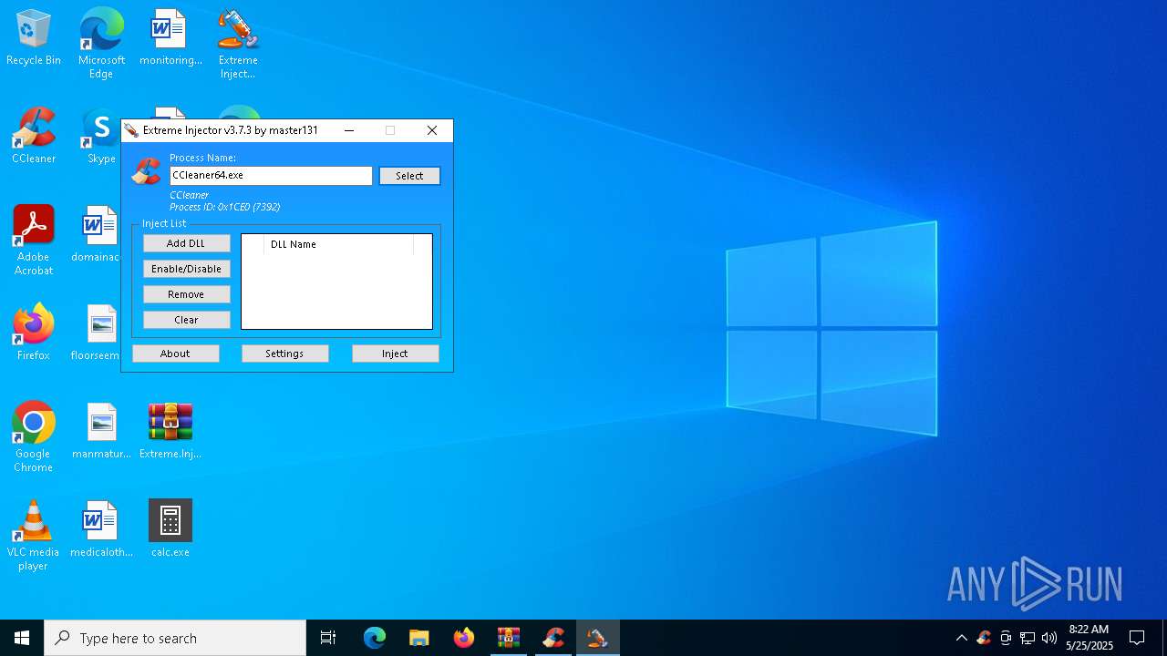Select the Firefox desktop shortcut
The image size is (1167, 656).
pos(34,333)
